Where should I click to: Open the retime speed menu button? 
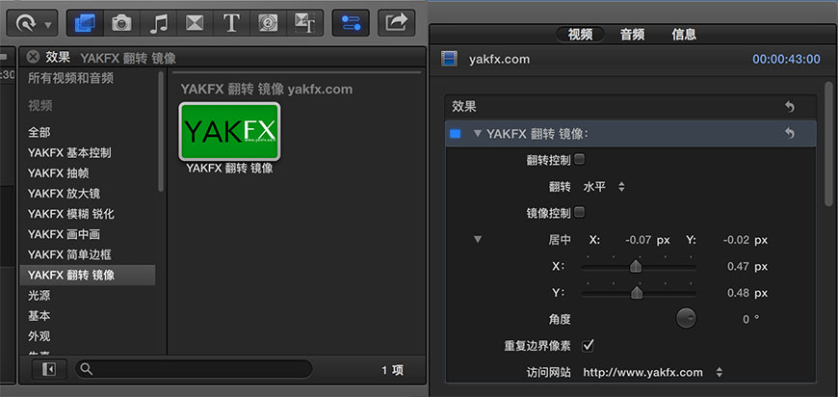coord(32,23)
